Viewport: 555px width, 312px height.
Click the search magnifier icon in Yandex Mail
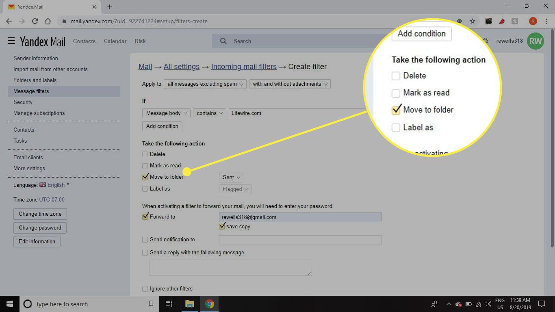coord(223,41)
